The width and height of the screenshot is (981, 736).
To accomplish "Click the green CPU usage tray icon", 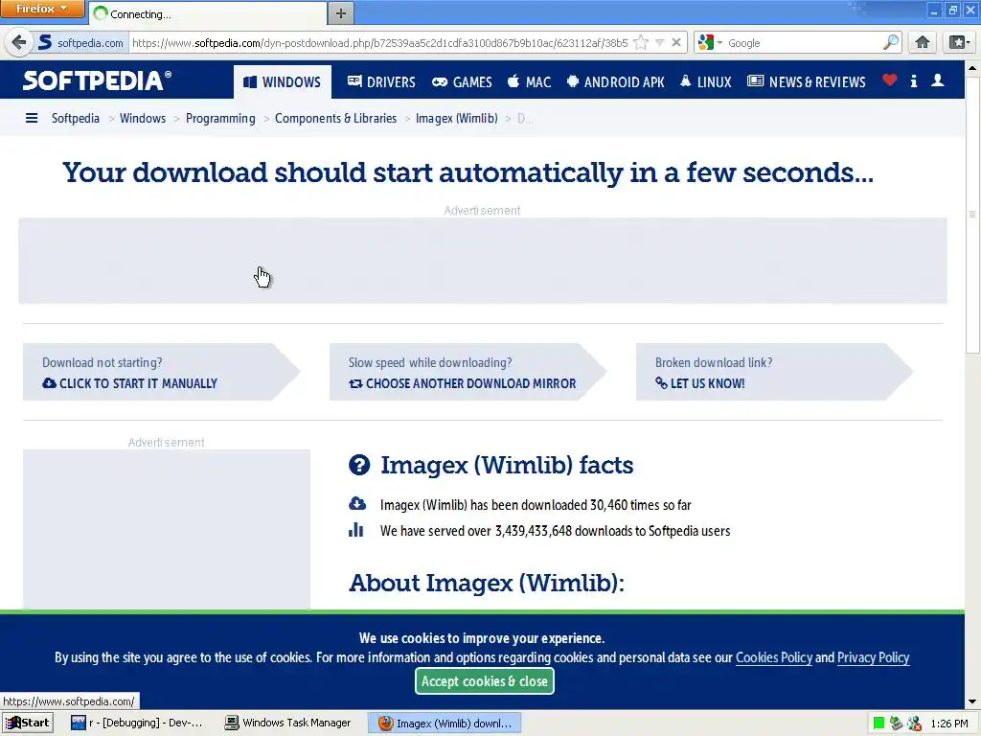I will coord(879,723).
